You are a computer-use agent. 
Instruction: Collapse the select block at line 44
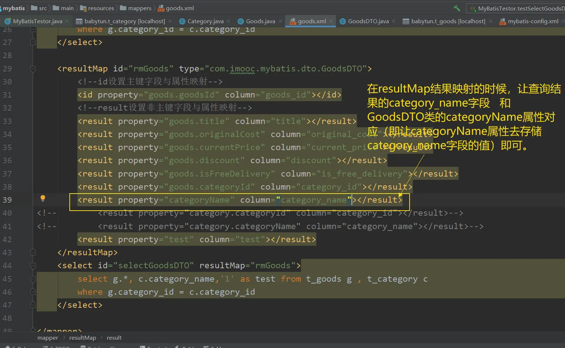(x=33, y=266)
